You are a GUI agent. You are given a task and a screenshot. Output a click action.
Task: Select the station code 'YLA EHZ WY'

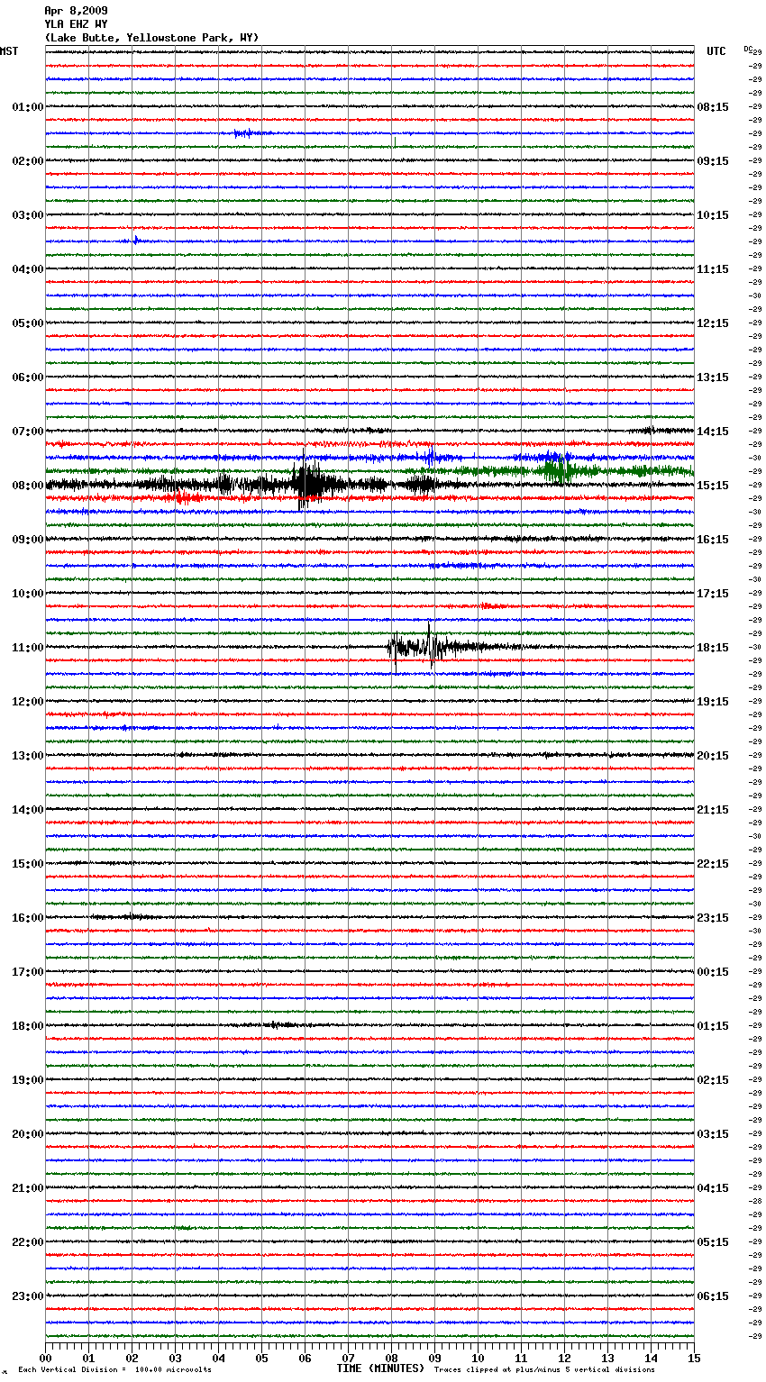(76, 24)
